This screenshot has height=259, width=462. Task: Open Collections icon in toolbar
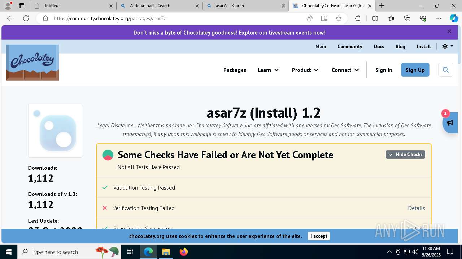[407, 18]
